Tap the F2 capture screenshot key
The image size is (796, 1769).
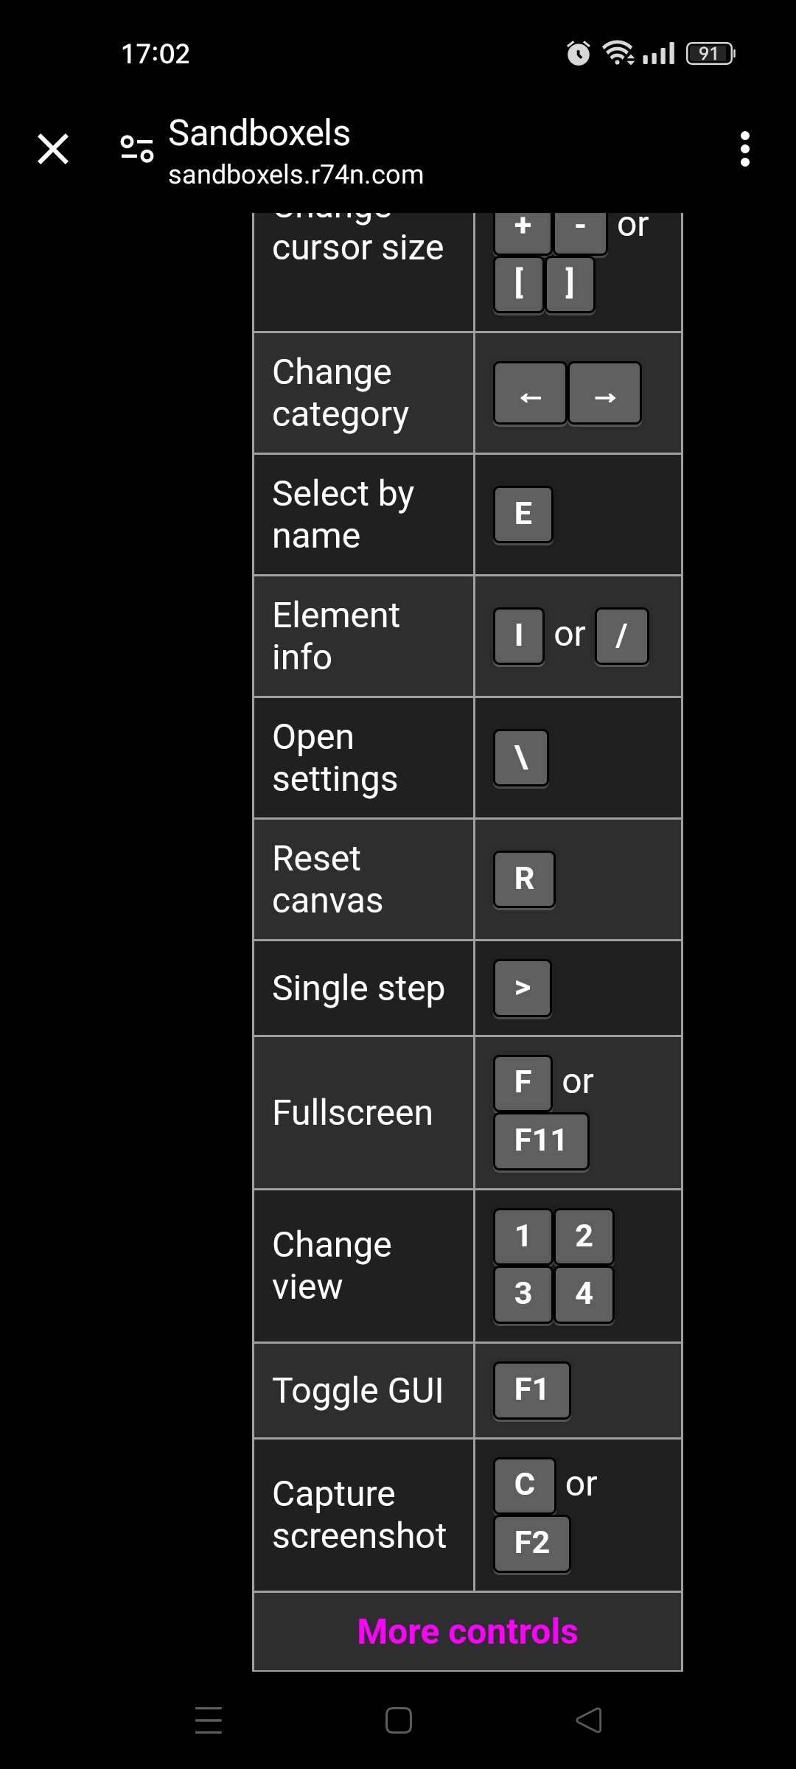pos(531,1543)
